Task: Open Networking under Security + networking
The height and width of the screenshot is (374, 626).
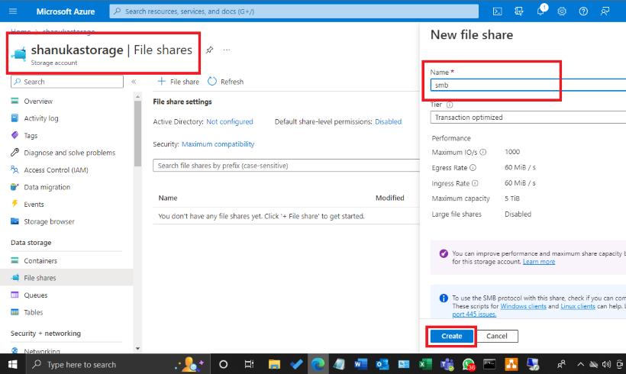Action: (x=41, y=351)
